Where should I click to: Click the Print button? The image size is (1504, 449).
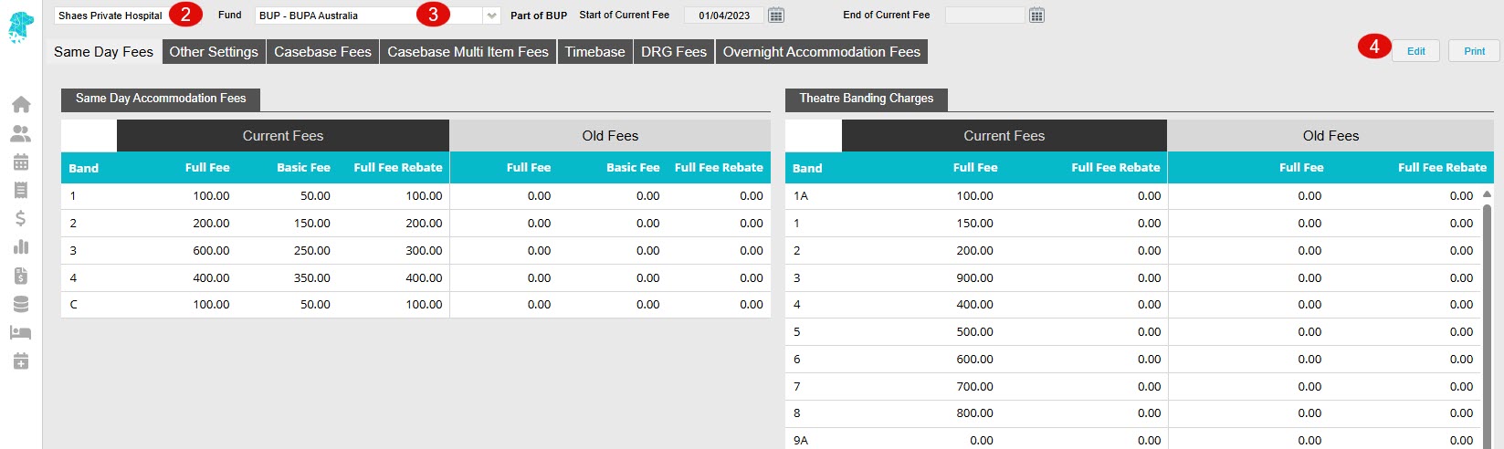(1474, 51)
